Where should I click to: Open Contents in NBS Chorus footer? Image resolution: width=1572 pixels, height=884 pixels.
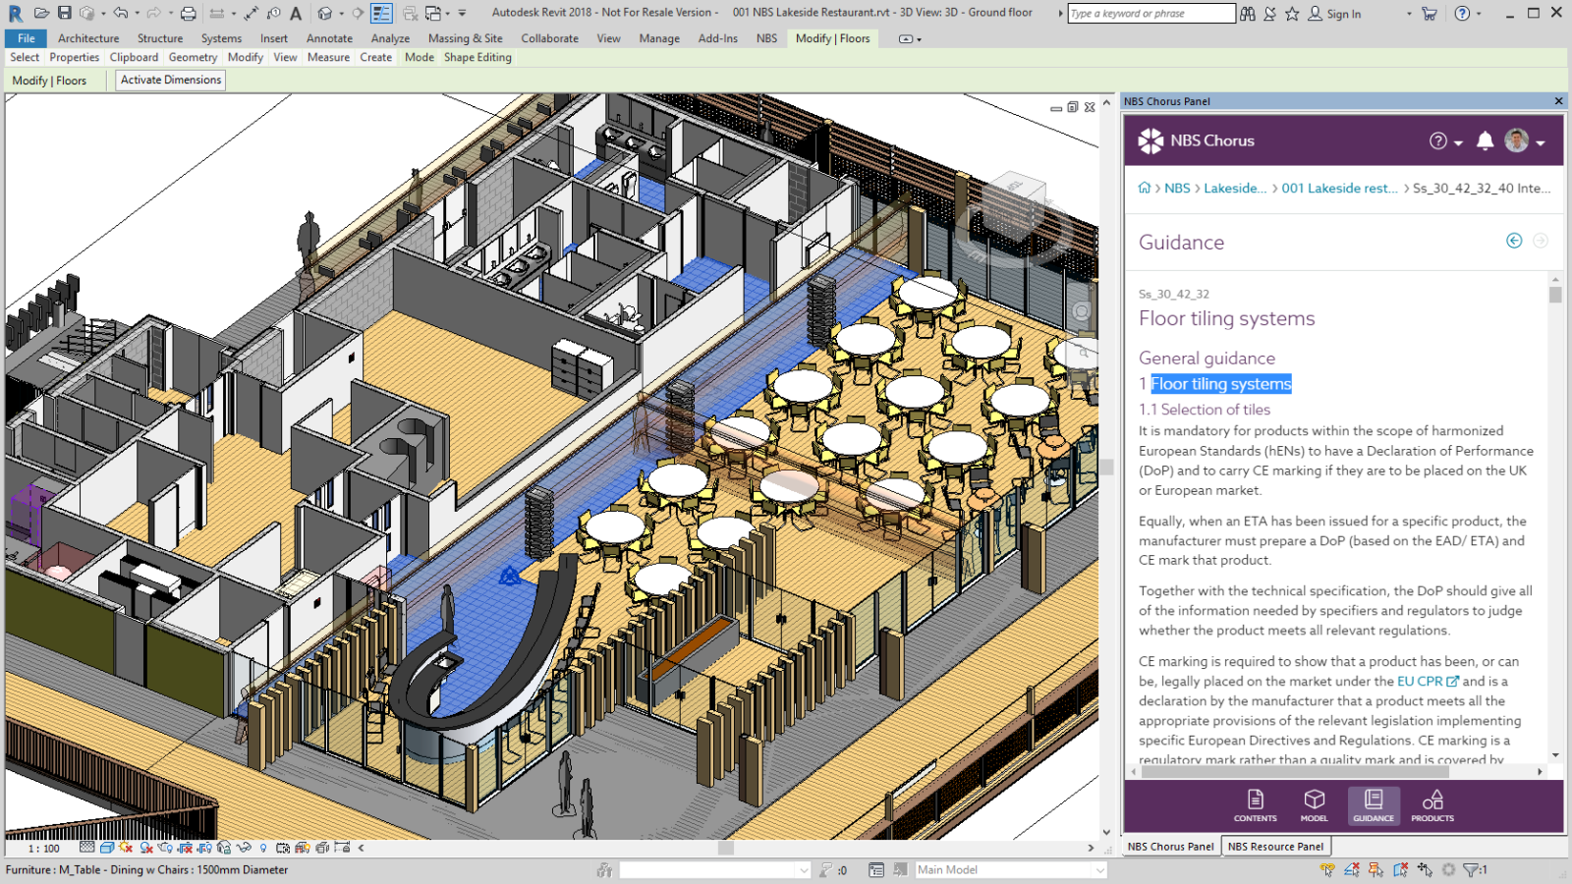pyautogui.click(x=1256, y=805)
